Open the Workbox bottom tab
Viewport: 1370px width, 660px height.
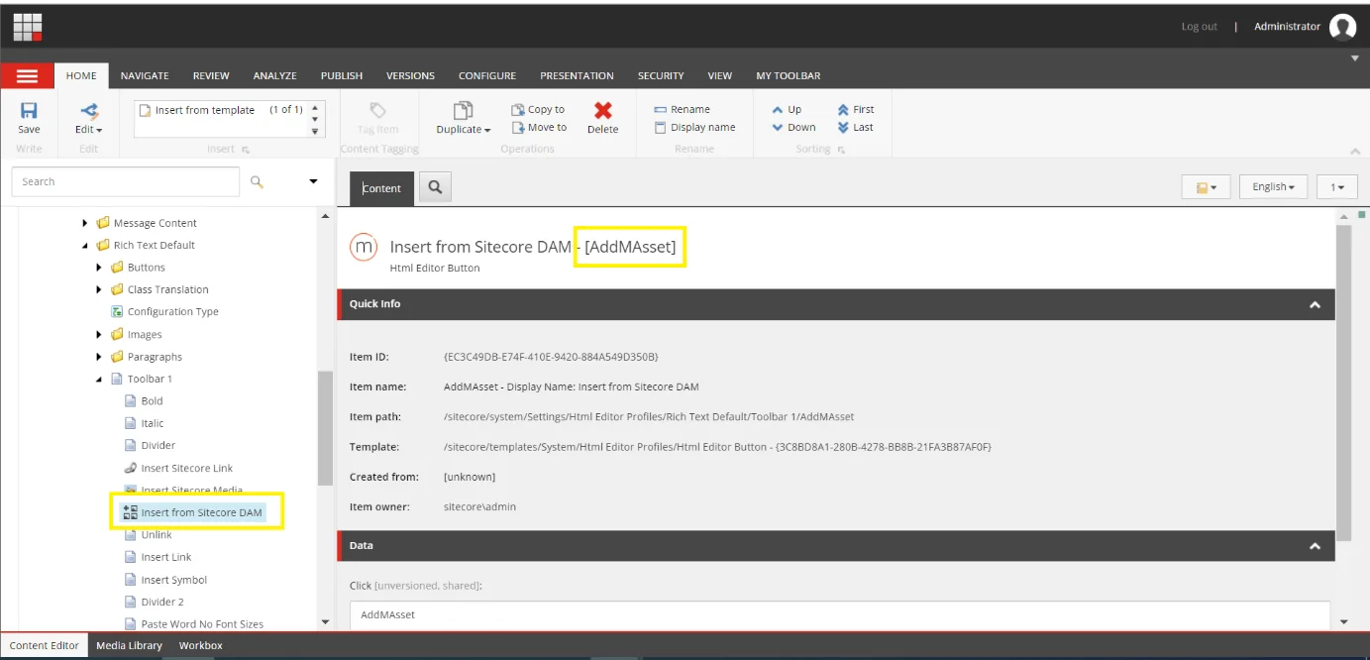(200, 645)
